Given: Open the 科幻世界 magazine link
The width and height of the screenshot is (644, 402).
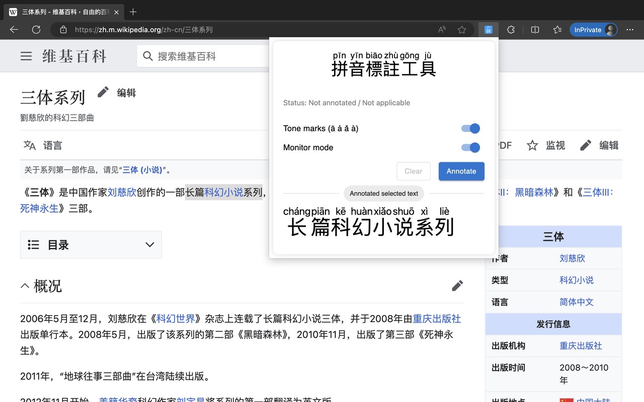Looking at the screenshot, I should 176,319.
